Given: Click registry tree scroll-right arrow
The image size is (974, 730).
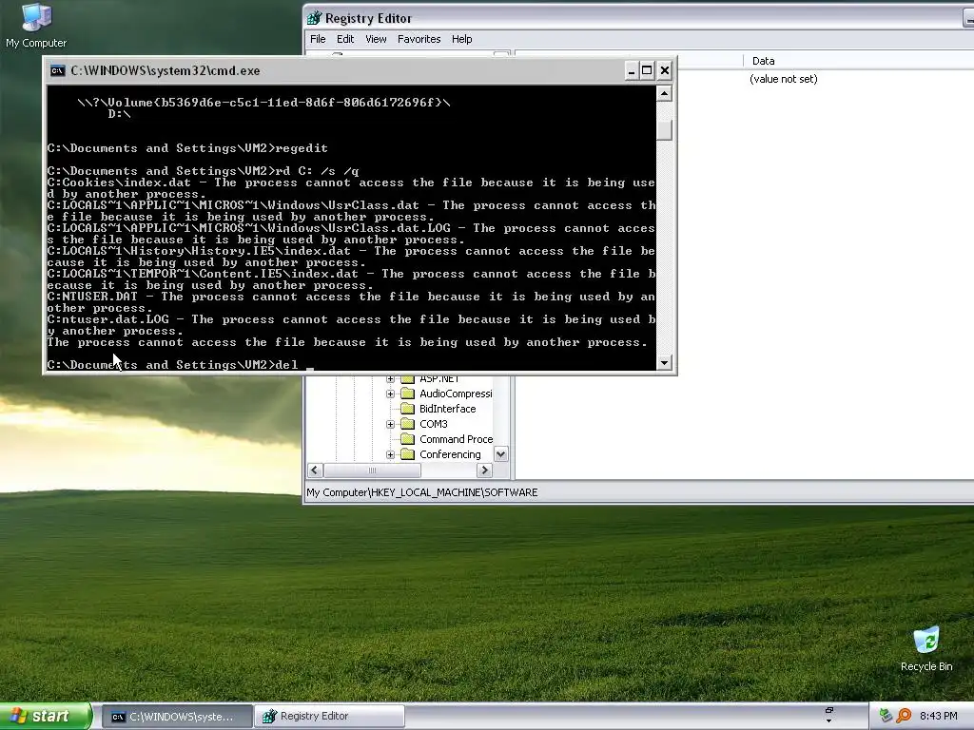Looking at the screenshot, I should pos(484,471).
